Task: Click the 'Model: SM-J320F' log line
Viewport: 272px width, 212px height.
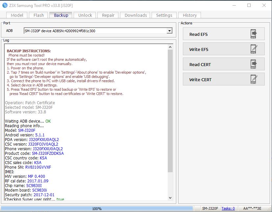Action: [x=20, y=130]
